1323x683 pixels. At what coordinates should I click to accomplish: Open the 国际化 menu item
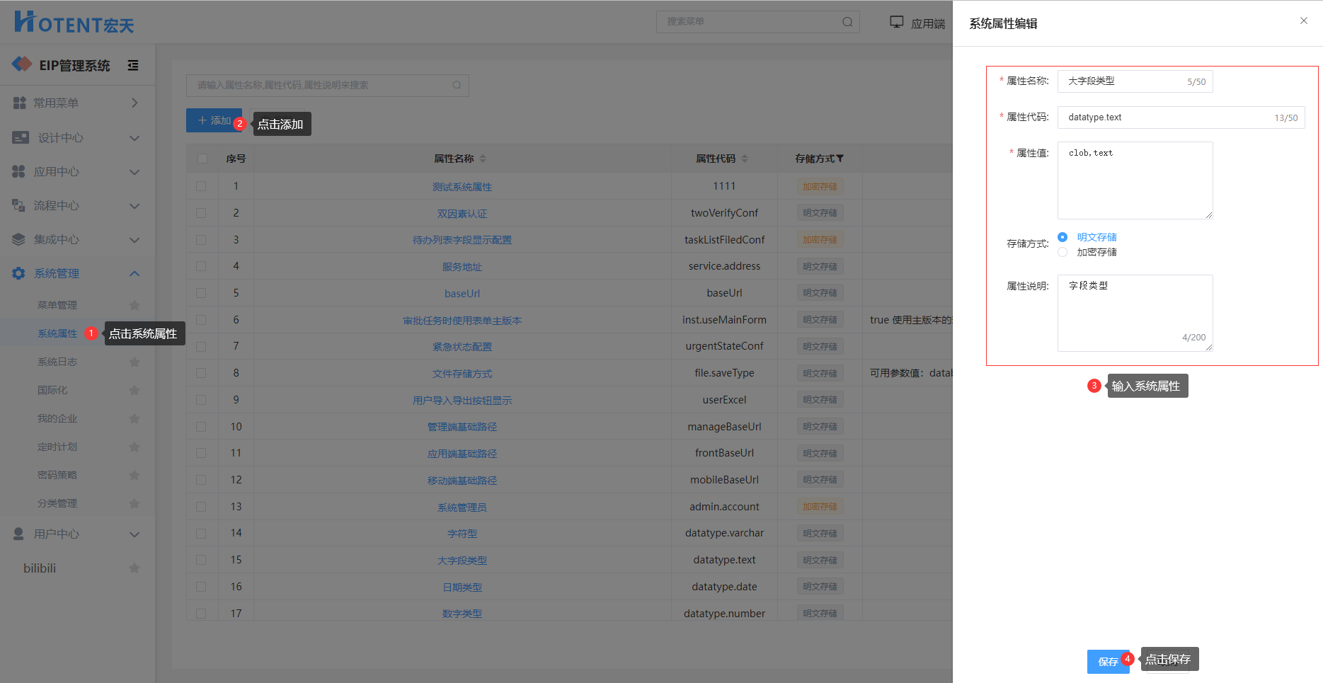(53, 390)
